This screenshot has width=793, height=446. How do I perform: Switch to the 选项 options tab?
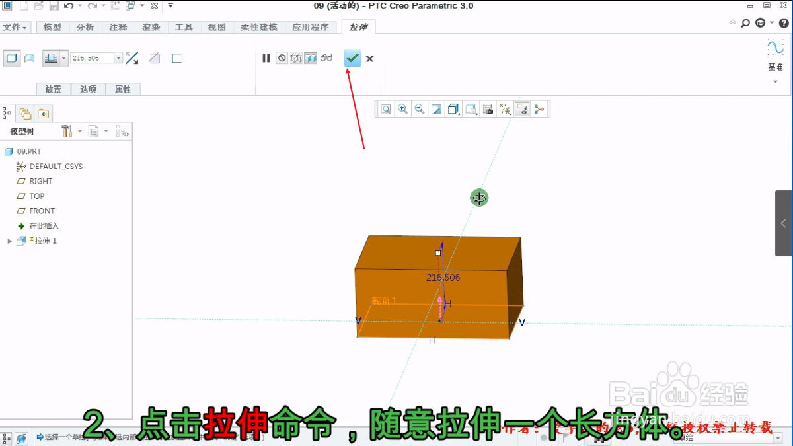[x=88, y=89]
